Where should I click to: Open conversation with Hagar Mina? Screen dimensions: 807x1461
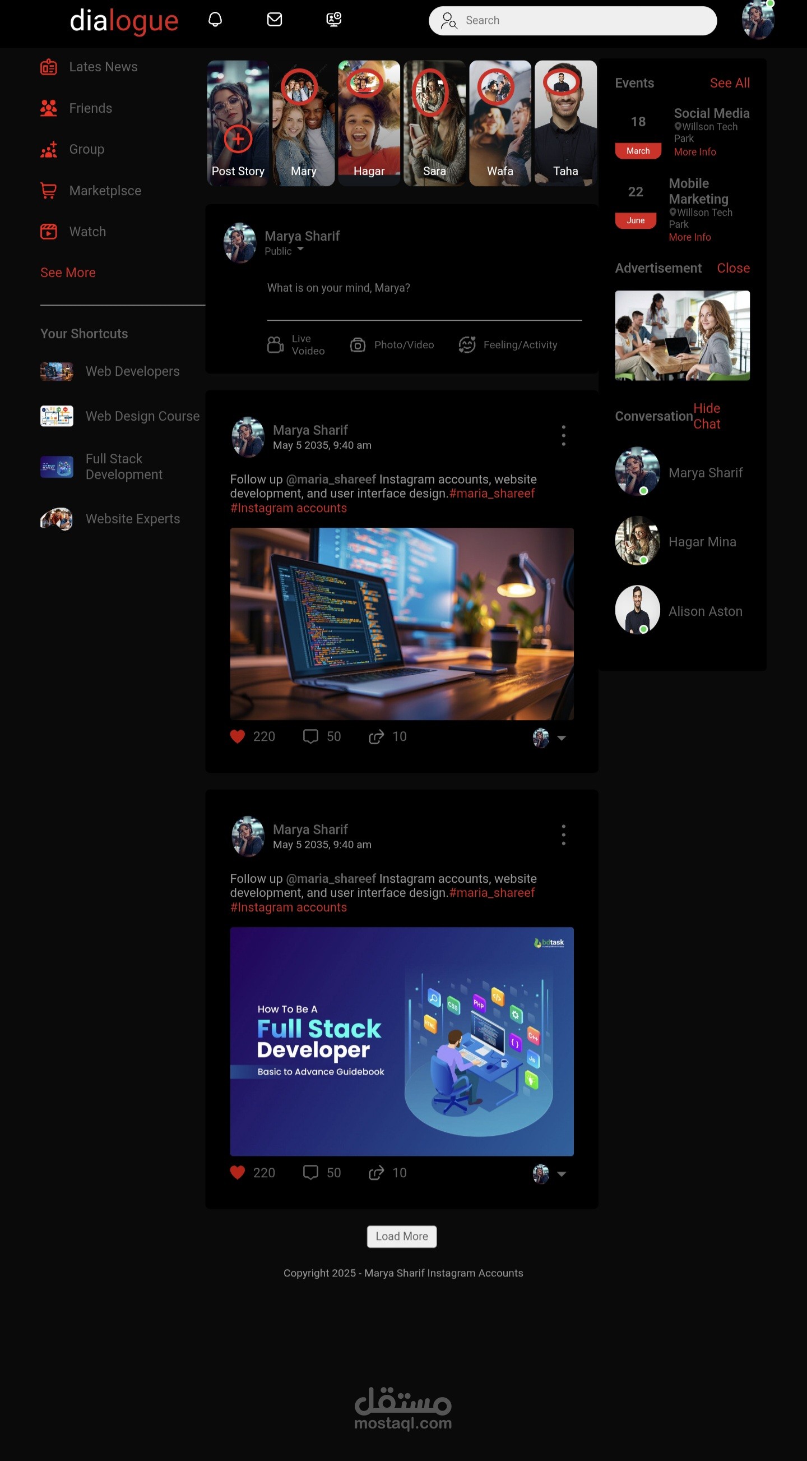(x=676, y=541)
